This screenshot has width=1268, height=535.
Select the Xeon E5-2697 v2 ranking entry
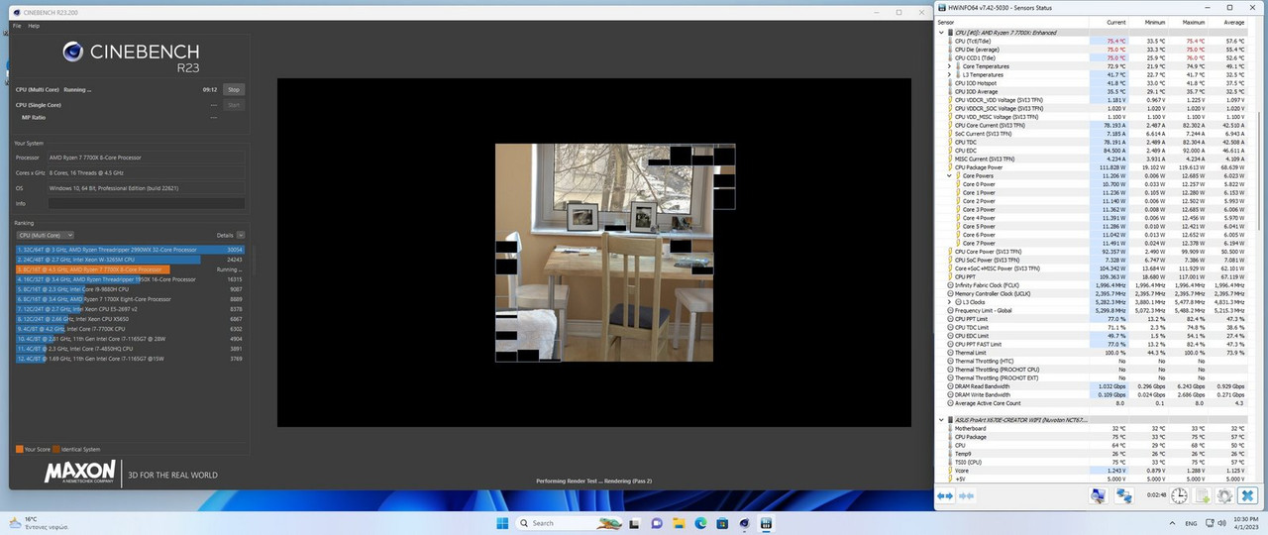coord(130,309)
